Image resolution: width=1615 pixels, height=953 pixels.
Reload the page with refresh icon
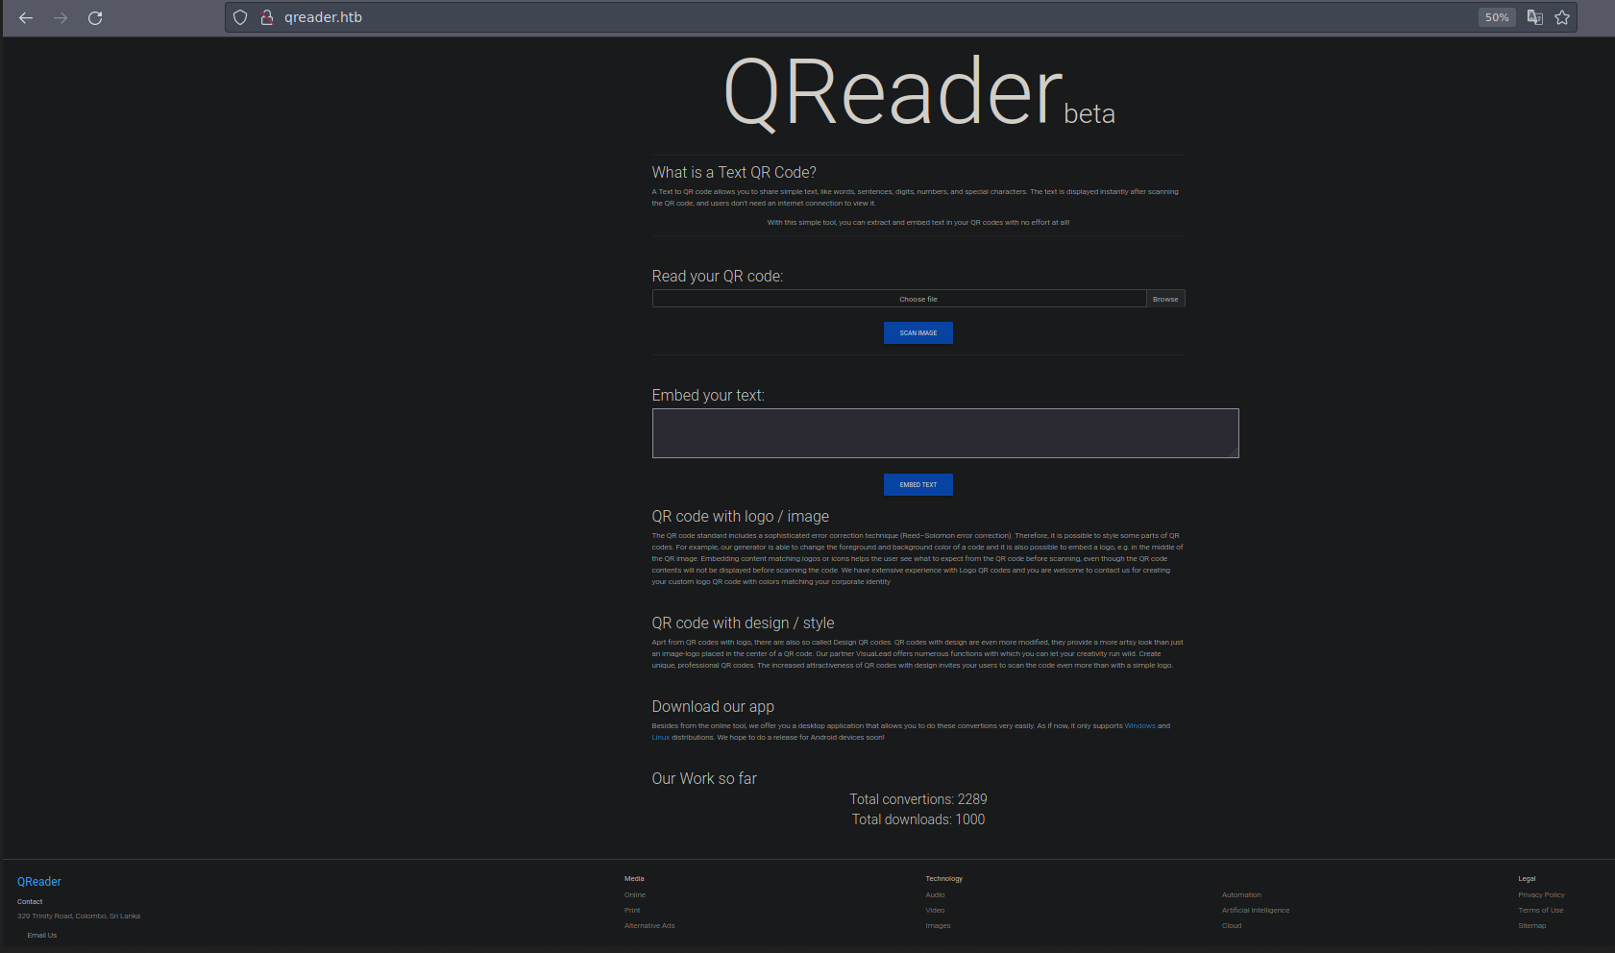coord(95,17)
